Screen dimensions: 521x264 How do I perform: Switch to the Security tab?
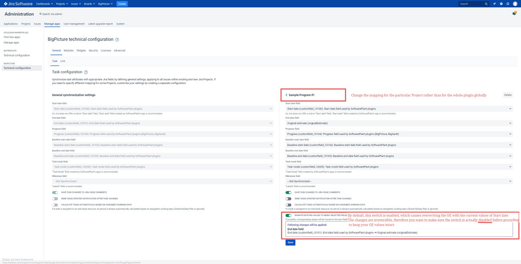coord(93,51)
